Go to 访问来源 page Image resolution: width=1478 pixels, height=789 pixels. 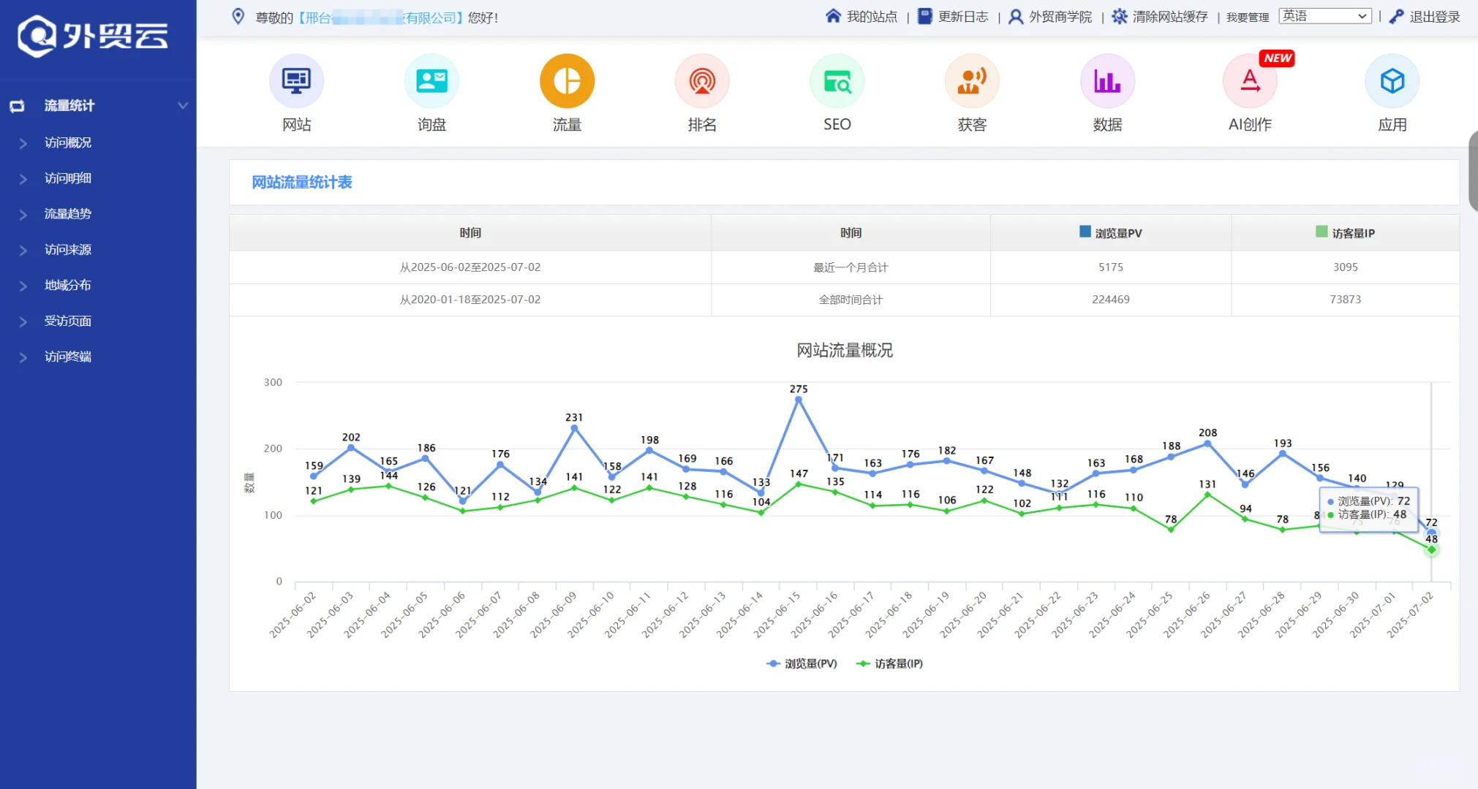click(x=68, y=250)
